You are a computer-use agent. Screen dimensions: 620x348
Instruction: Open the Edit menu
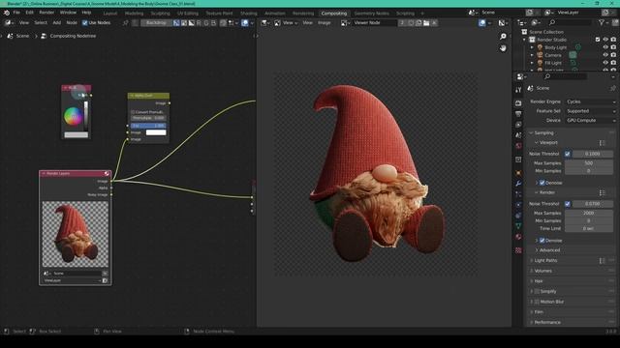click(30, 13)
